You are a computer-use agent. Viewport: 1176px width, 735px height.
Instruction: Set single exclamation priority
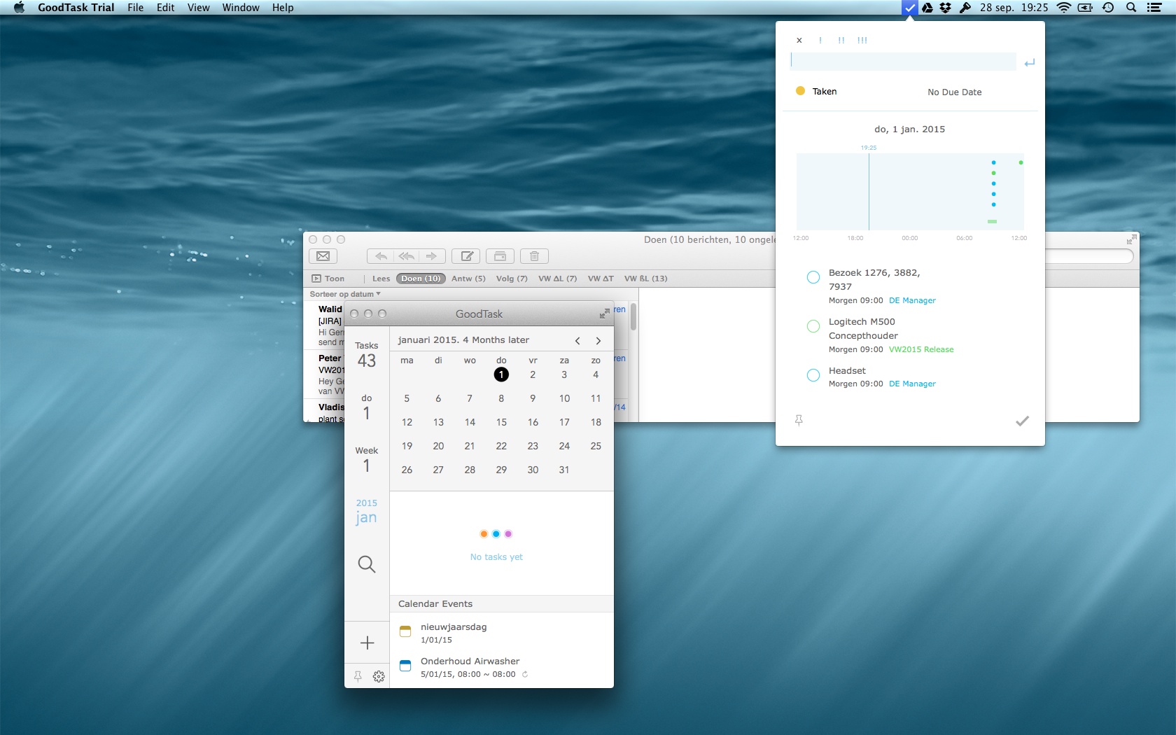point(820,41)
